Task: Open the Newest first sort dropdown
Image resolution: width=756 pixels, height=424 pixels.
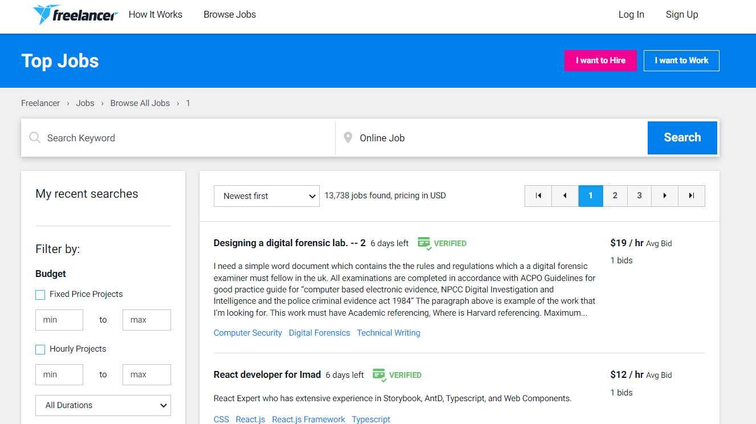Action: (x=267, y=196)
